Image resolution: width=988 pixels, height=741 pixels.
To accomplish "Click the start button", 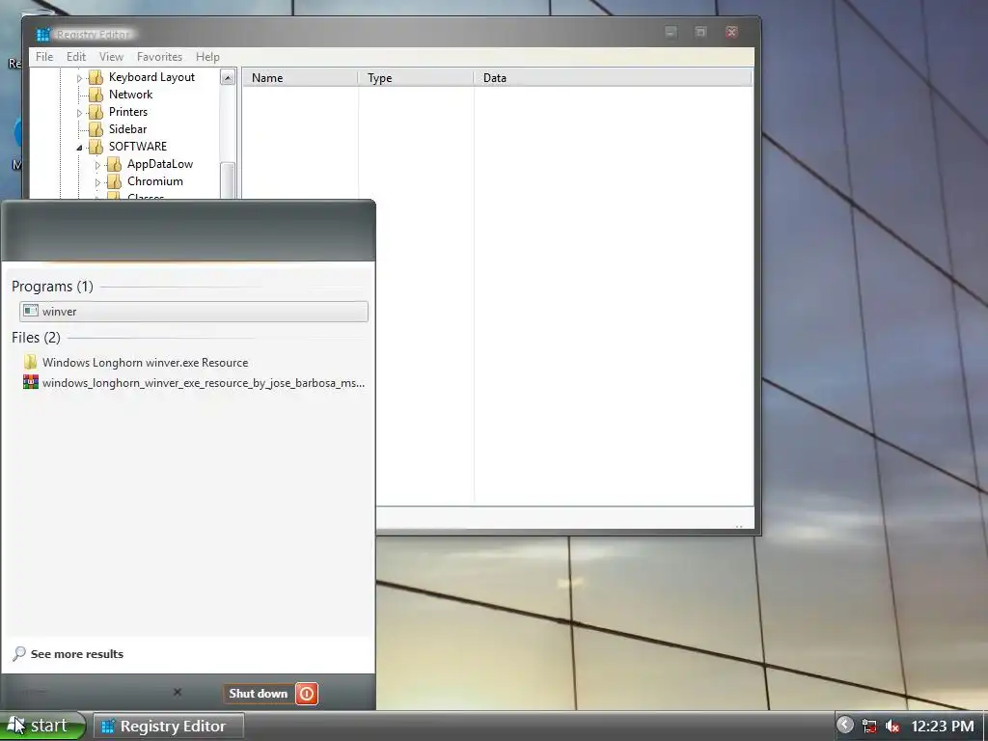I will point(42,726).
